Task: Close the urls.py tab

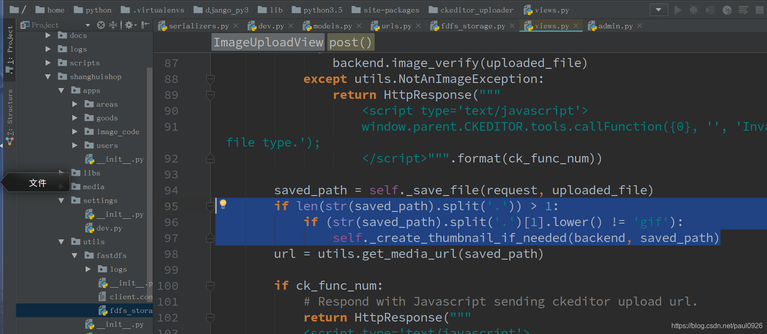Action: click(x=418, y=26)
